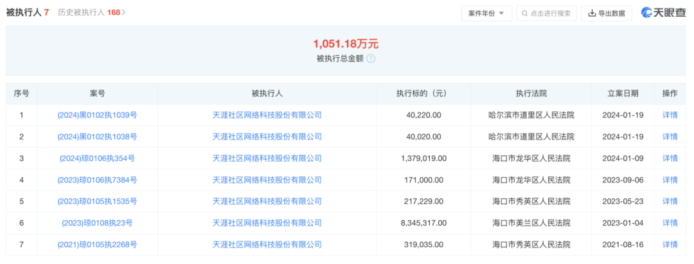
Task: Click date 2023-05-23
Action: (623, 201)
